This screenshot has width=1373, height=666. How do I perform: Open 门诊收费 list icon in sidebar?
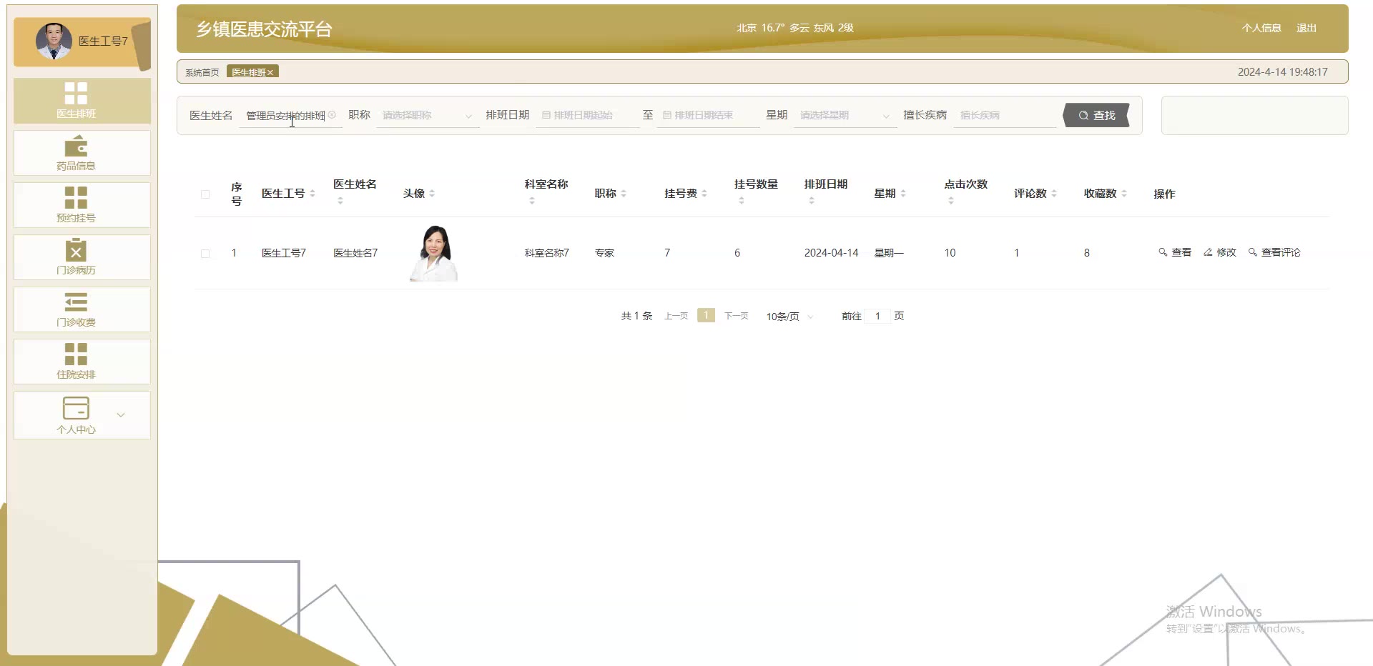point(76,302)
